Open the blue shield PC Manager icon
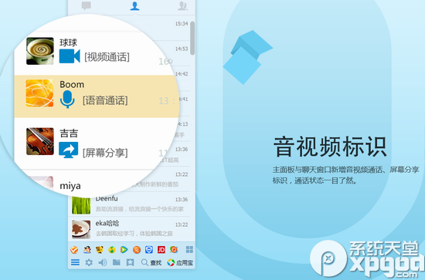 click(x=149, y=249)
